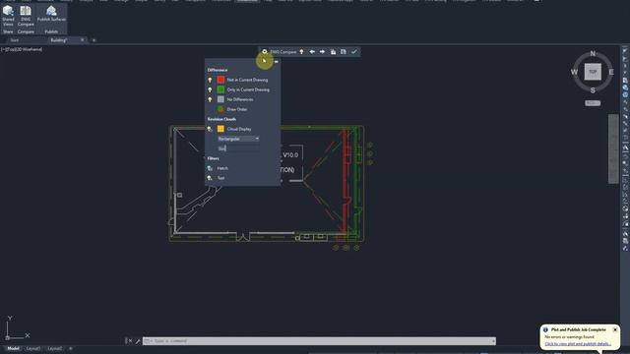The width and height of the screenshot is (630, 354).
Task: Open the WCS dropdown below ViewCube
Action: (593, 103)
